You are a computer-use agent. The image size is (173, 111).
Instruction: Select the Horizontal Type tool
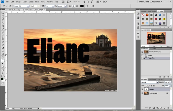click(3, 60)
